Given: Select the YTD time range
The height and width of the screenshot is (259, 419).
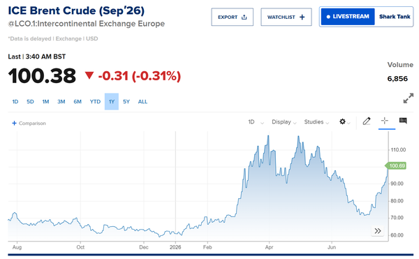Looking at the screenshot, I should pyautogui.click(x=95, y=102).
